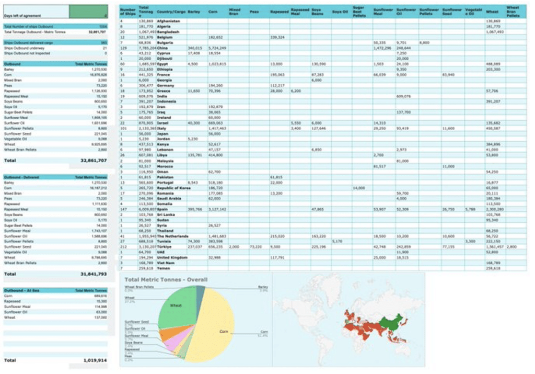
Task: Click China highlighted green on the world map
Action: [391, 322]
